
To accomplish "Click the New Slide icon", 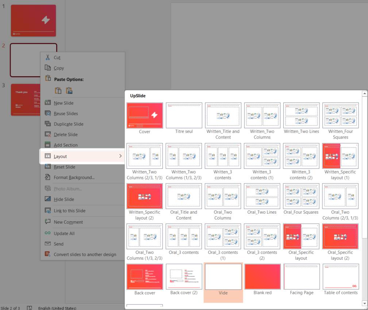I will click(x=47, y=102).
